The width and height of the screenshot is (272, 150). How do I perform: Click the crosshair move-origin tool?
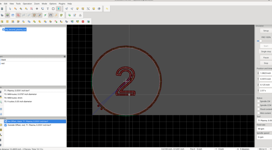37,9
